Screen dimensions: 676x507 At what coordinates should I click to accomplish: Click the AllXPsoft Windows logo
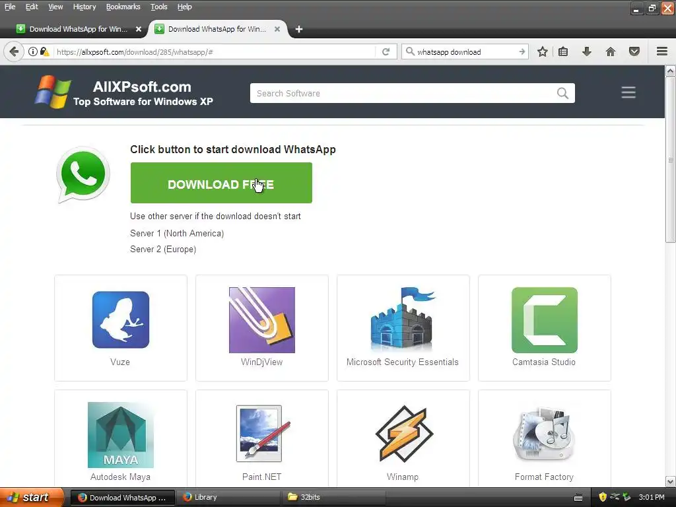click(53, 92)
